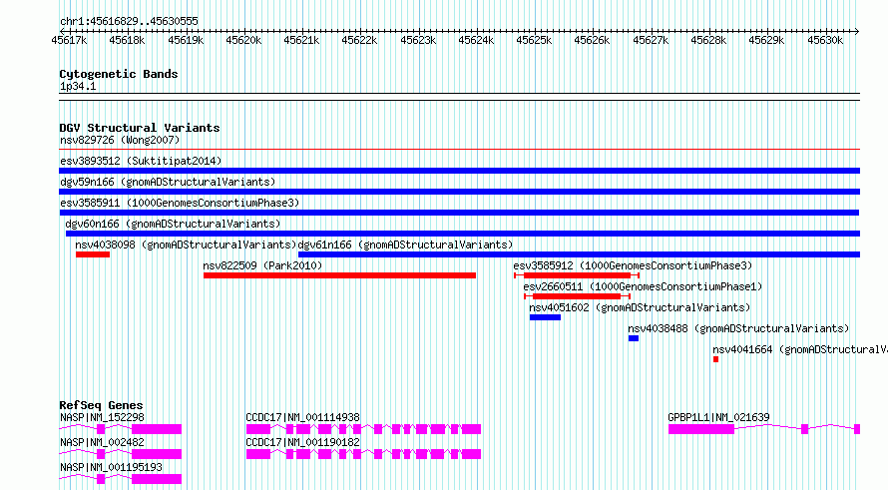
Task: Open variant dgv60n166 gnomAD label
Action: pos(173,224)
